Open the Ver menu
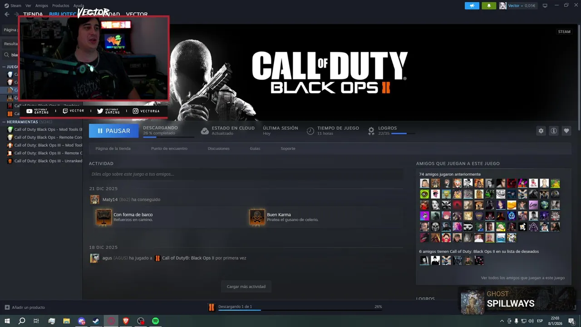The image size is (581, 327). 29,5
